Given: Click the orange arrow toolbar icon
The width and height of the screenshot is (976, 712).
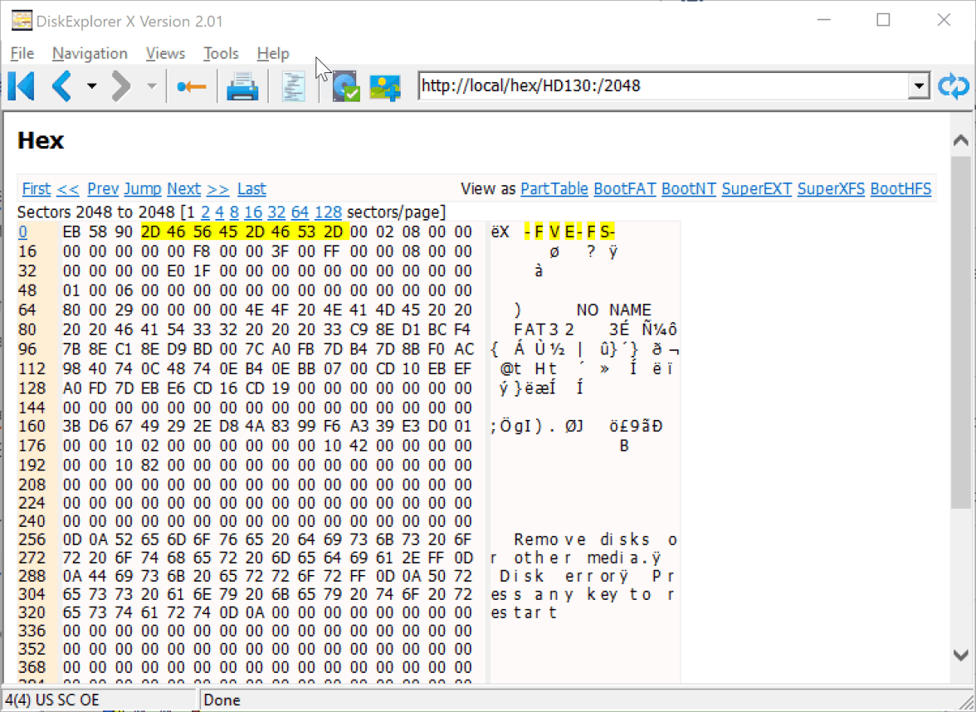Looking at the screenshot, I should point(192,86).
